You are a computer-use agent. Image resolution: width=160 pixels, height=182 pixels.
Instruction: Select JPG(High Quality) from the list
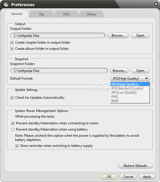pyautogui.click(x=130, y=84)
